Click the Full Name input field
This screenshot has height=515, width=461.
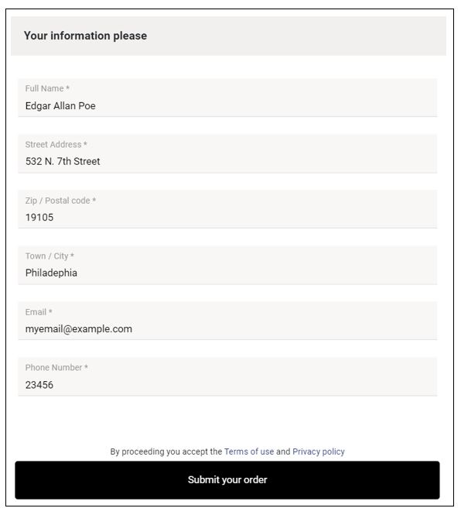tap(227, 98)
